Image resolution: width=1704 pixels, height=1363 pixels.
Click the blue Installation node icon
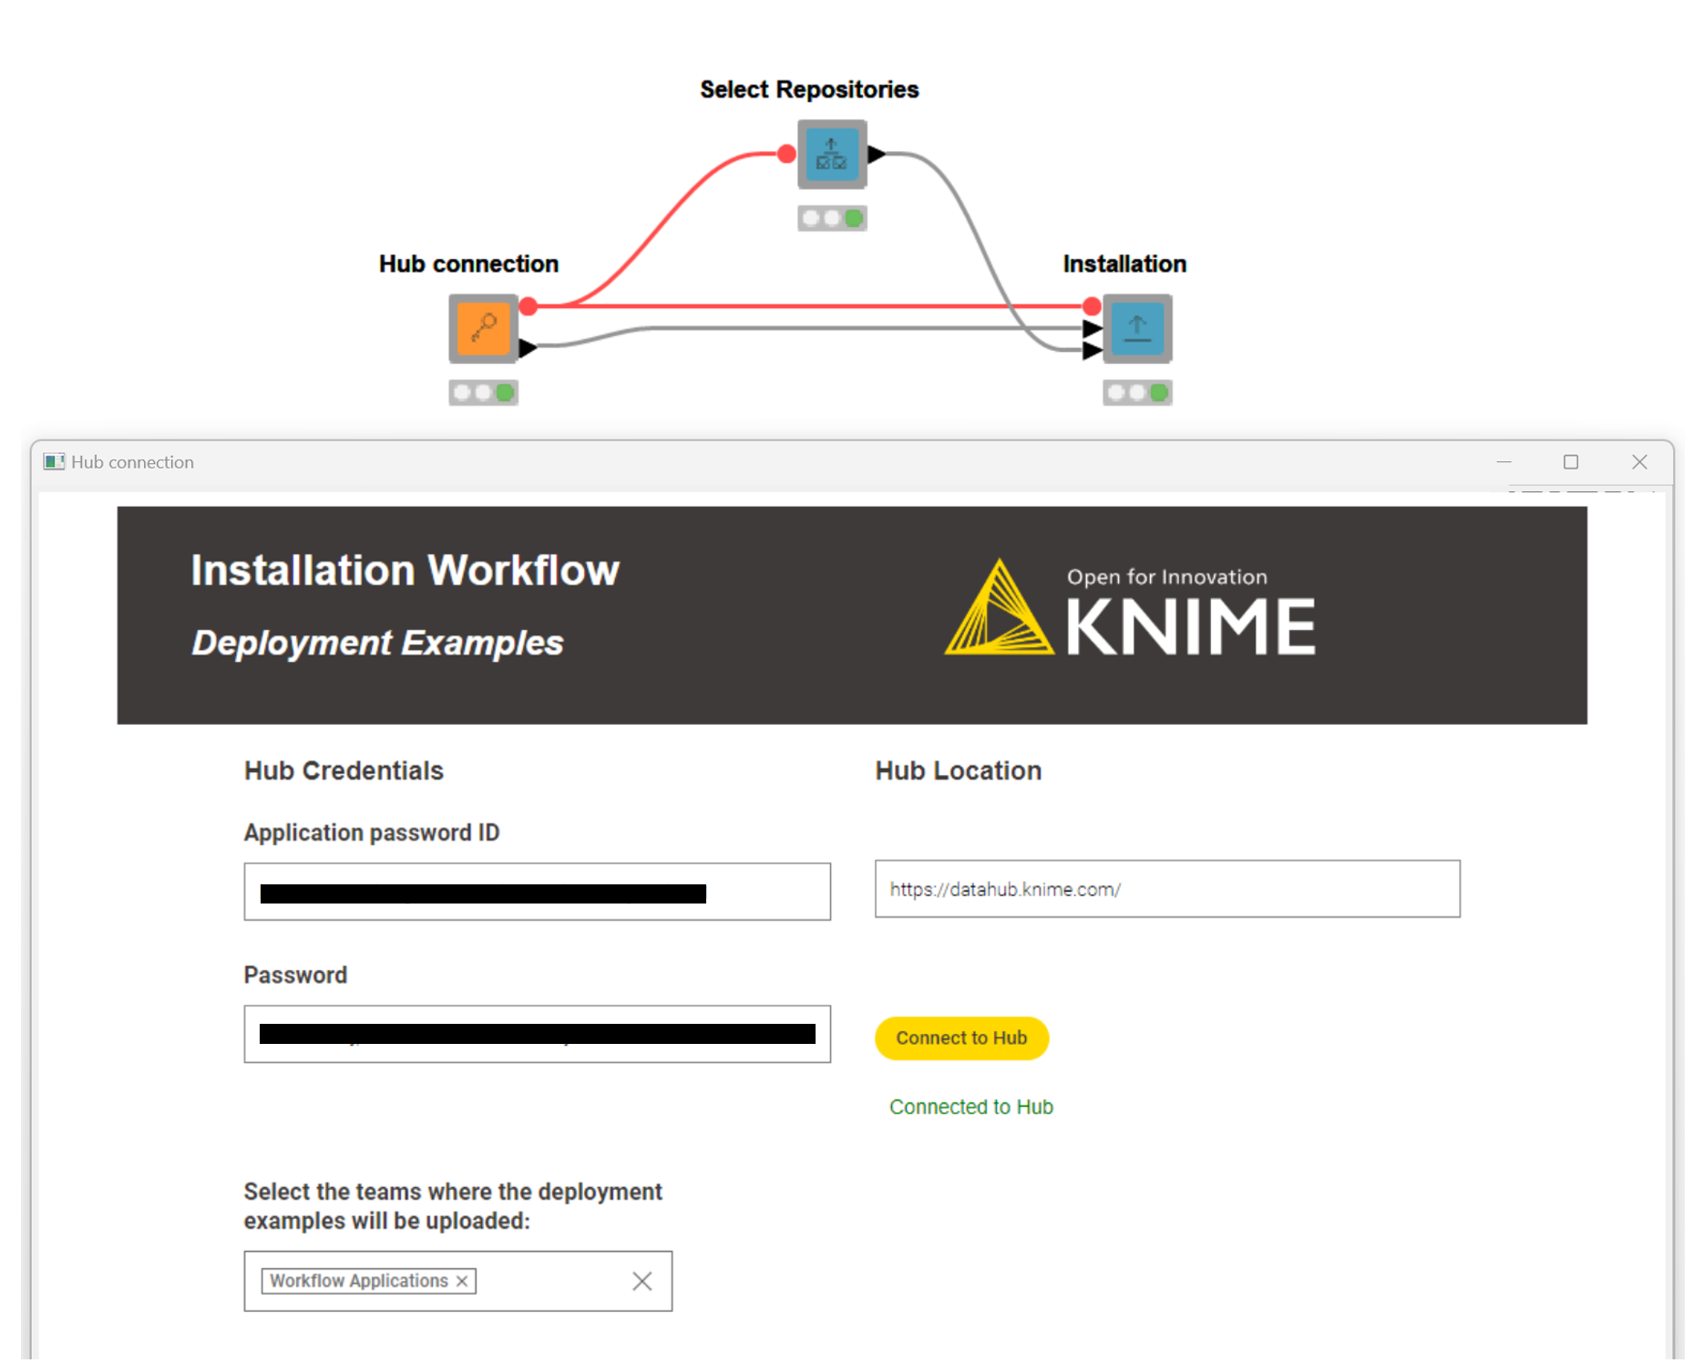click(x=1136, y=328)
